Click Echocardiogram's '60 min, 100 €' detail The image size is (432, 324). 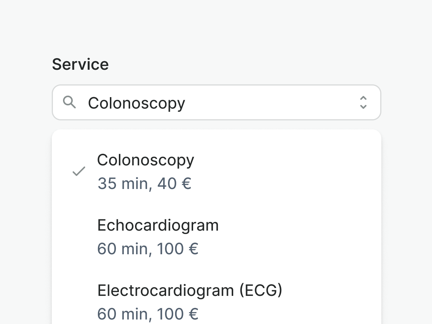148,249
